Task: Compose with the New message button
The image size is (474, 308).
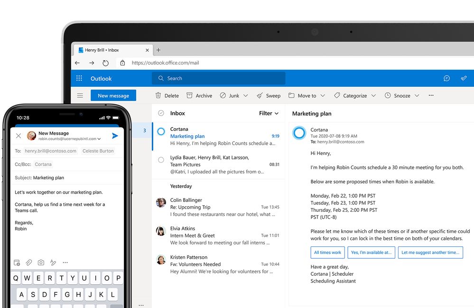Action: [113, 95]
